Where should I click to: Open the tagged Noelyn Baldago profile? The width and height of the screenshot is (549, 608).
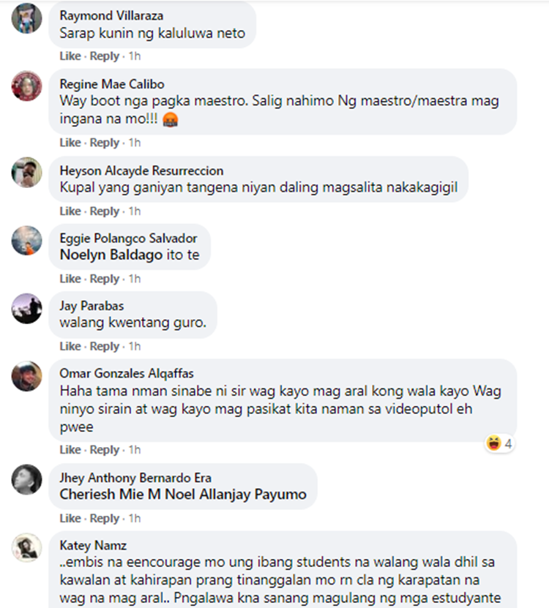tap(111, 255)
